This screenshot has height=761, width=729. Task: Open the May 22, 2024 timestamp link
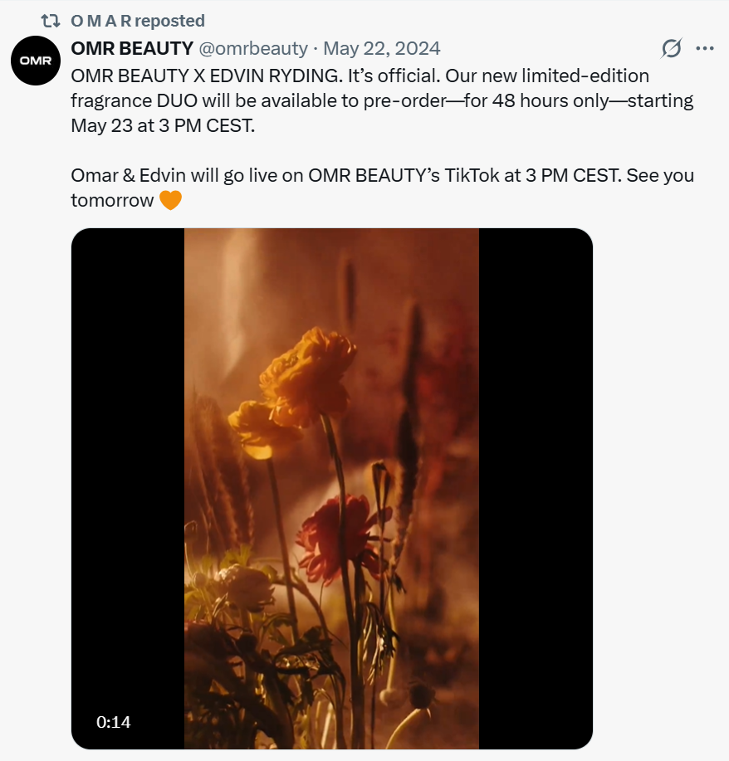[x=382, y=48]
